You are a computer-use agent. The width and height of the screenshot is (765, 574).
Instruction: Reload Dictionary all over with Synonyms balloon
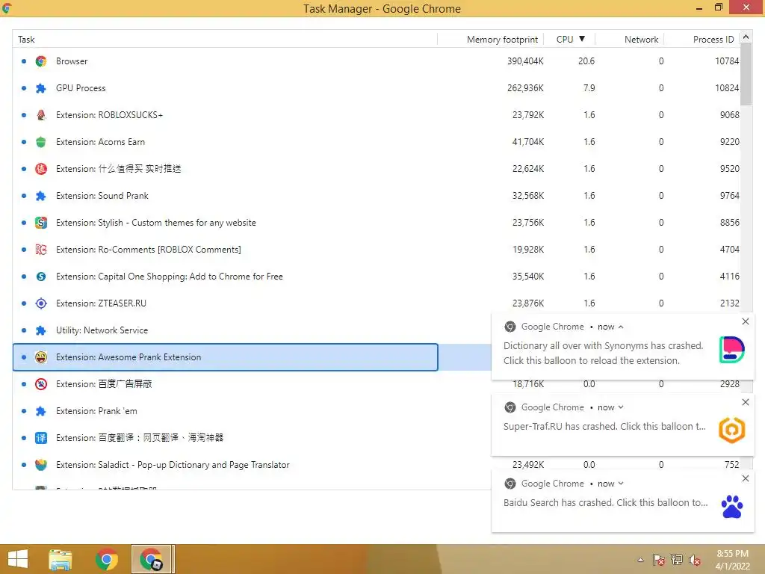pos(604,353)
